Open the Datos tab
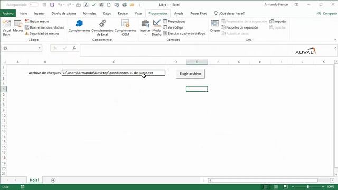The height and width of the screenshot is (190, 338). point(107,13)
